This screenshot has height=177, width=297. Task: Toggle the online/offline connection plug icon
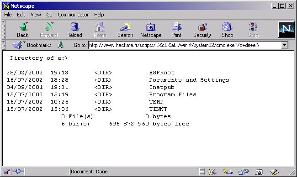click(18, 172)
